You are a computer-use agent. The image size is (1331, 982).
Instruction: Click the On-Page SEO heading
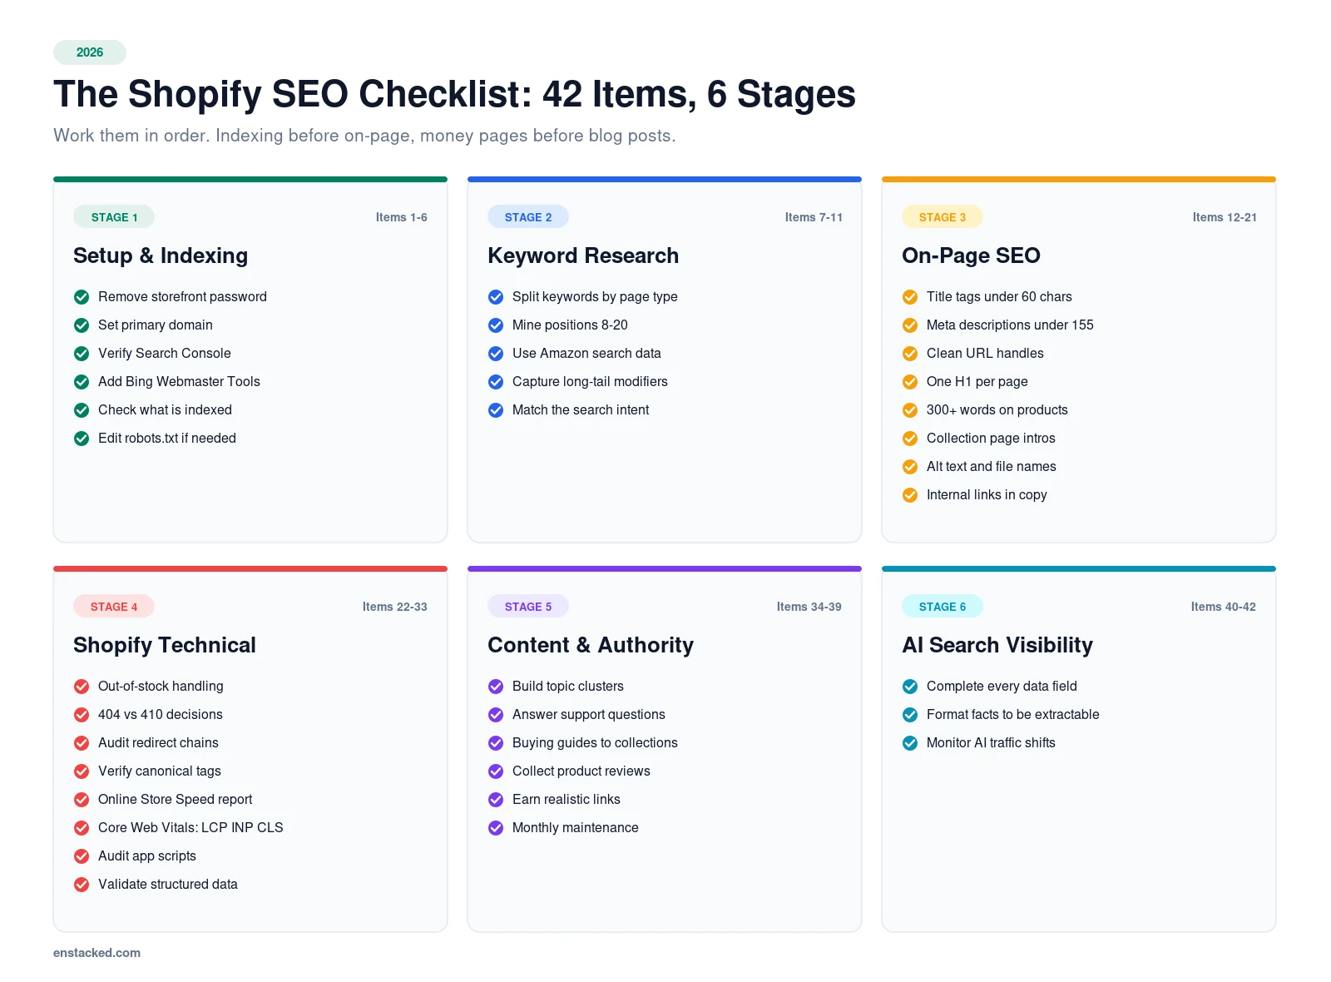coord(971,255)
